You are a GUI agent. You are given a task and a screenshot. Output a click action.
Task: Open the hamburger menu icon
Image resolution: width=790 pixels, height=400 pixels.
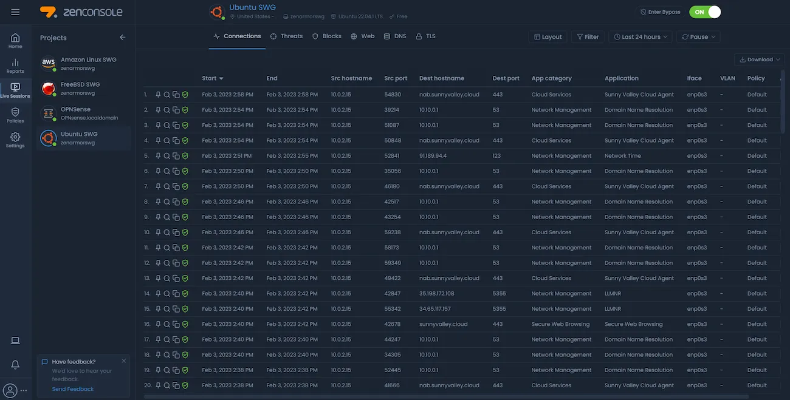coord(15,12)
